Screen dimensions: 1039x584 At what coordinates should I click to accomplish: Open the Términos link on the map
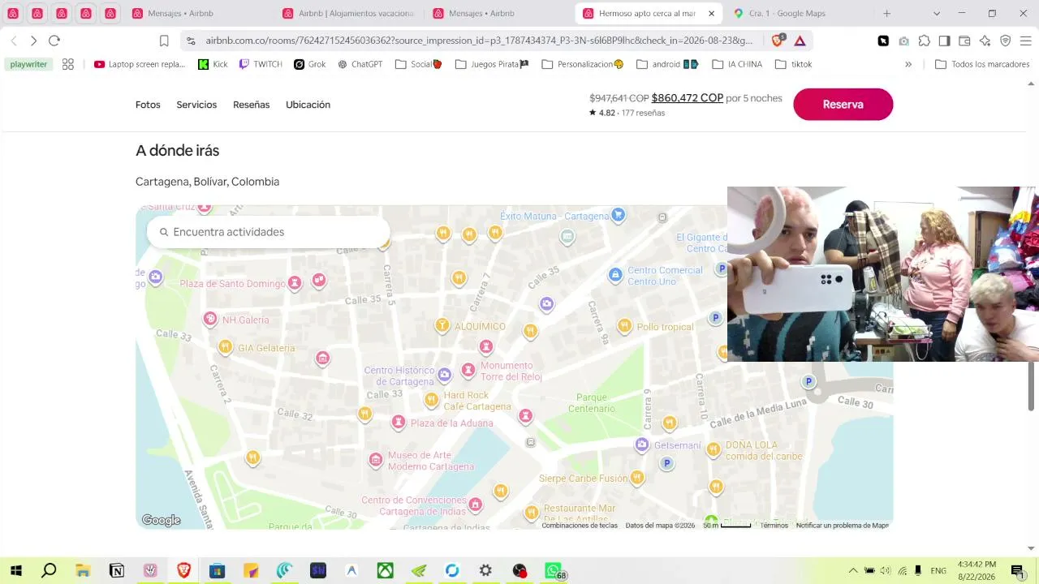pos(774,526)
